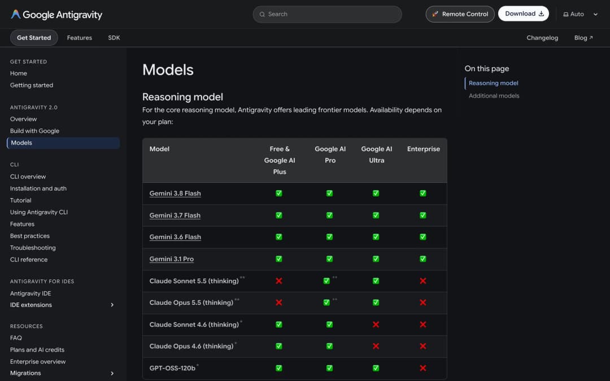Click Claude Opus 5.5 Google AI Ultra checkmark

[376, 303]
